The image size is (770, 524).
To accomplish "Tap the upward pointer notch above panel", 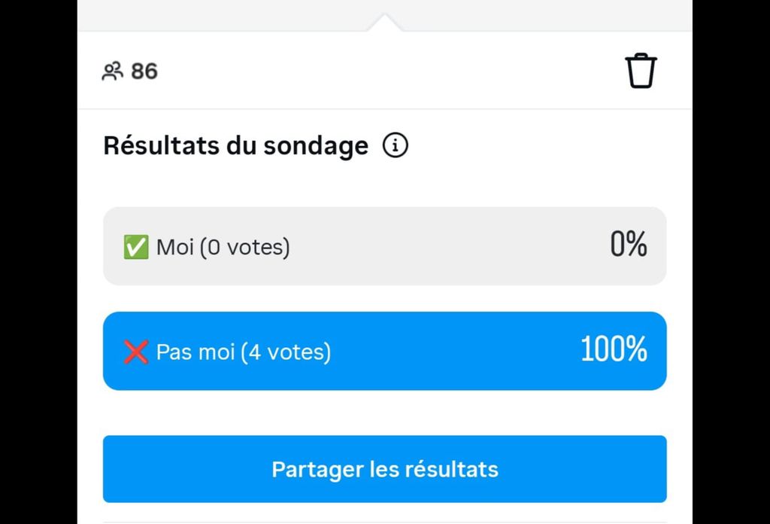I will tap(385, 23).
